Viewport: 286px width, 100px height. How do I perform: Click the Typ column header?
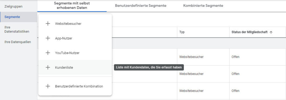tap(182, 32)
